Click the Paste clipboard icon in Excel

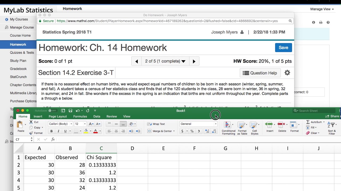[x=20, y=124]
